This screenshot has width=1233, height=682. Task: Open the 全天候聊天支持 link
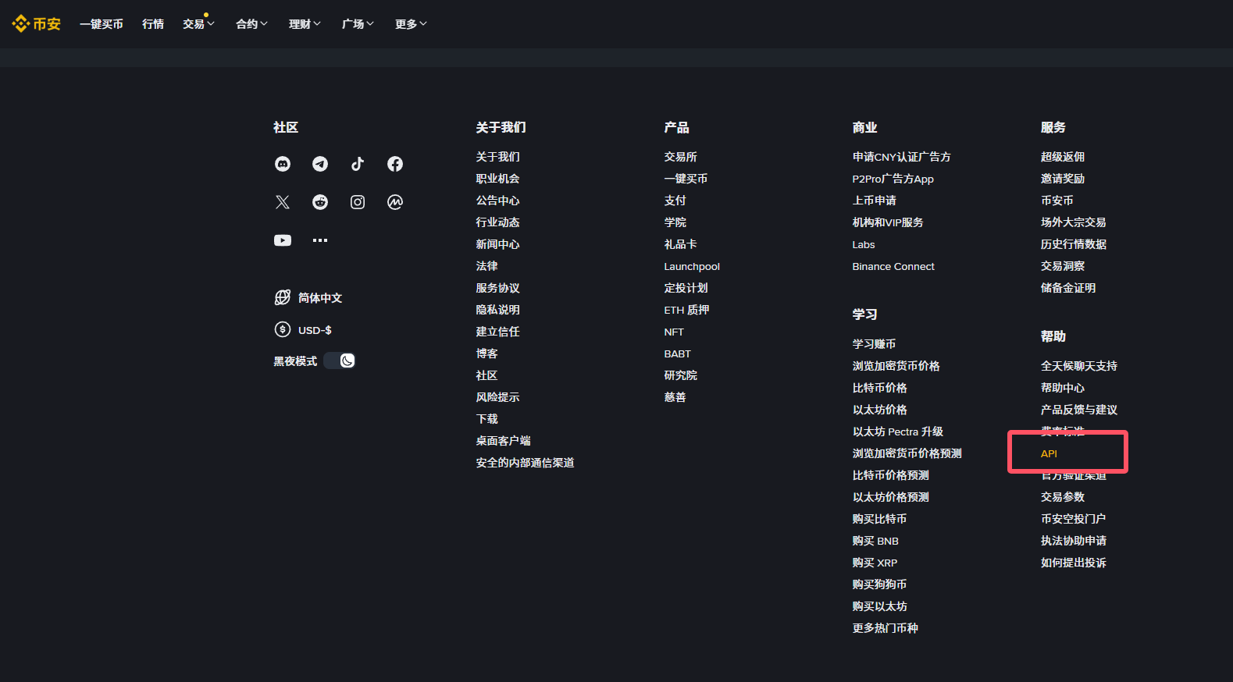coord(1079,366)
